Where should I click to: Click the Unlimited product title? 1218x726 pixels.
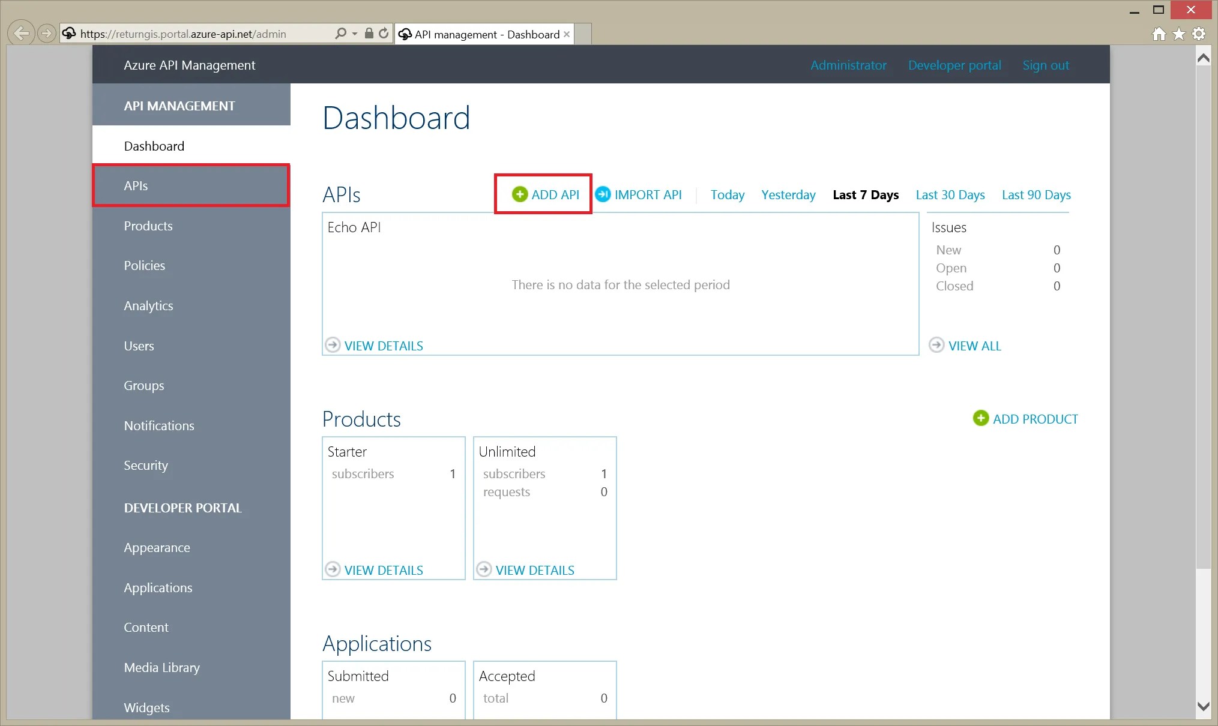(507, 452)
